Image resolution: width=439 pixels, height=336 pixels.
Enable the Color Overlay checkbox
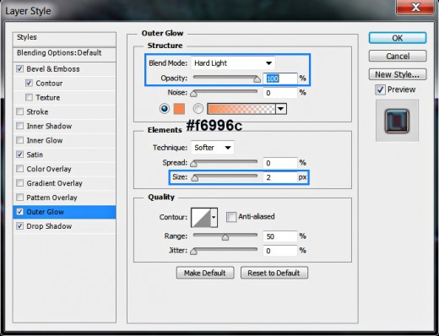19,169
